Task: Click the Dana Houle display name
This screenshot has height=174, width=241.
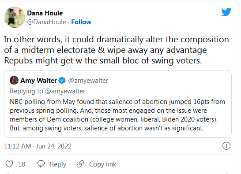Action: click(45, 13)
